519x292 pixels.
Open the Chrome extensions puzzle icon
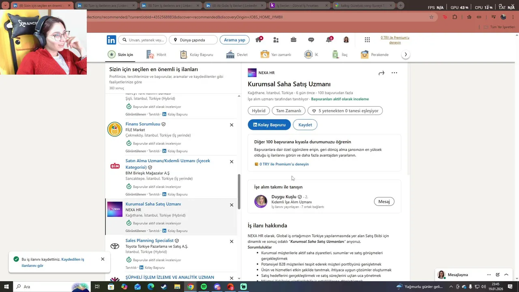455,17
